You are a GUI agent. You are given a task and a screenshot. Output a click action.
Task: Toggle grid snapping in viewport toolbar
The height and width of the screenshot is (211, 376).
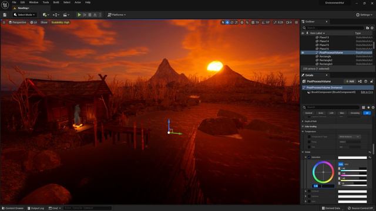(253, 22)
